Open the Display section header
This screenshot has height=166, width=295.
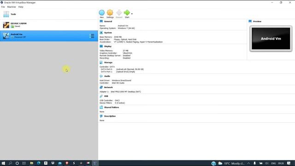(108, 46)
